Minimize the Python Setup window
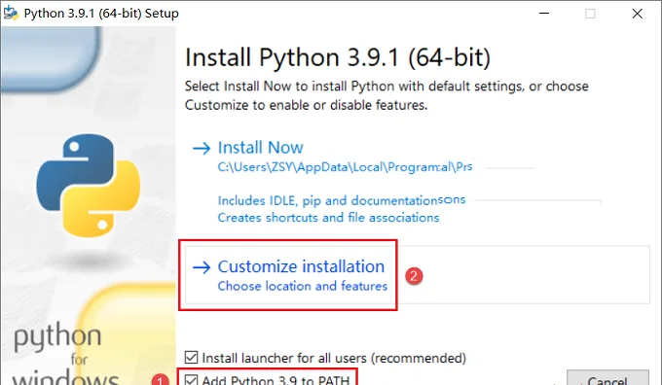This screenshot has width=662, height=385. [x=544, y=13]
